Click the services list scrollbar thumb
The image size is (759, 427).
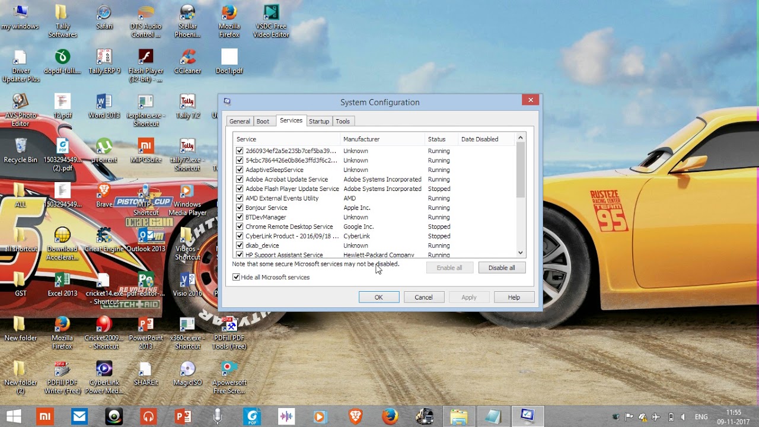pyautogui.click(x=521, y=170)
